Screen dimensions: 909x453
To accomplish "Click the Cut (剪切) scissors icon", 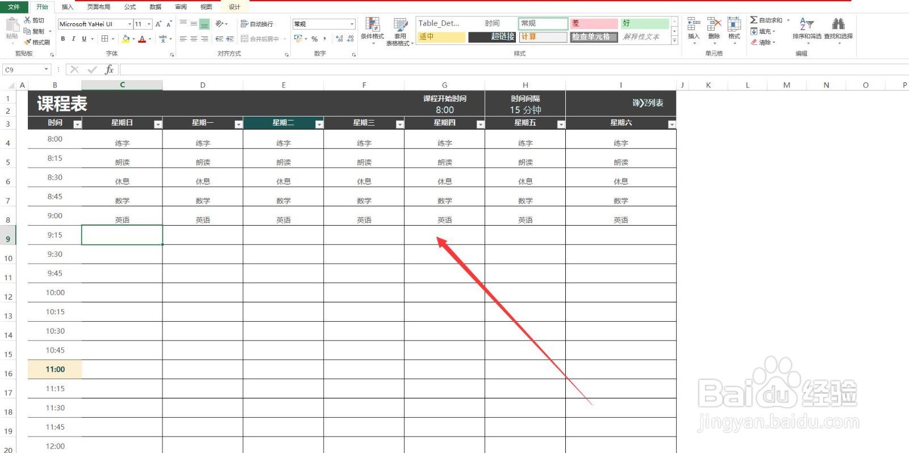I will [x=27, y=20].
